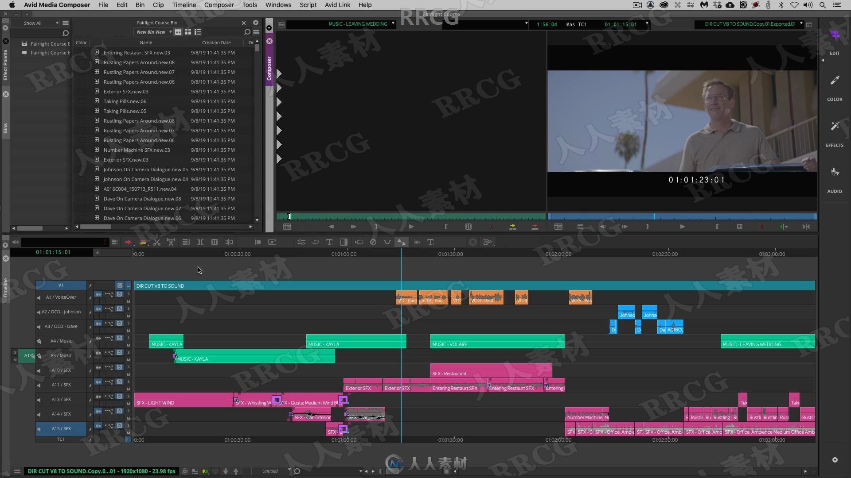
Task: Toggle the monitor icon on V1 track
Action: coord(129,285)
